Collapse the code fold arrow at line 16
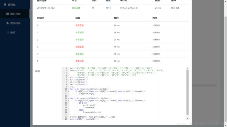The width and height of the screenshot is (227, 127). tap(68, 103)
